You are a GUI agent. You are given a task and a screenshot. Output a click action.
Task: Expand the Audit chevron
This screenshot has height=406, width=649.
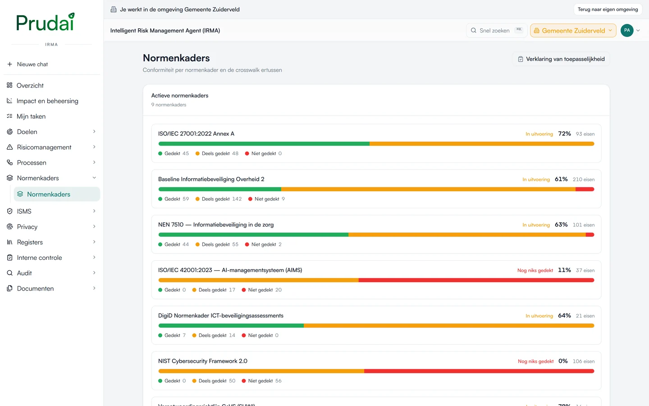click(x=94, y=273)
